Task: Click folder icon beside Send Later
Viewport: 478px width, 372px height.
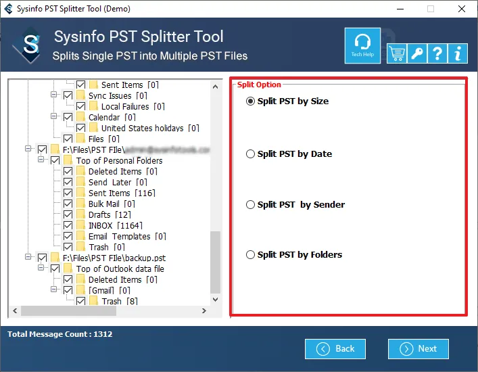Action: coord(80,182)
